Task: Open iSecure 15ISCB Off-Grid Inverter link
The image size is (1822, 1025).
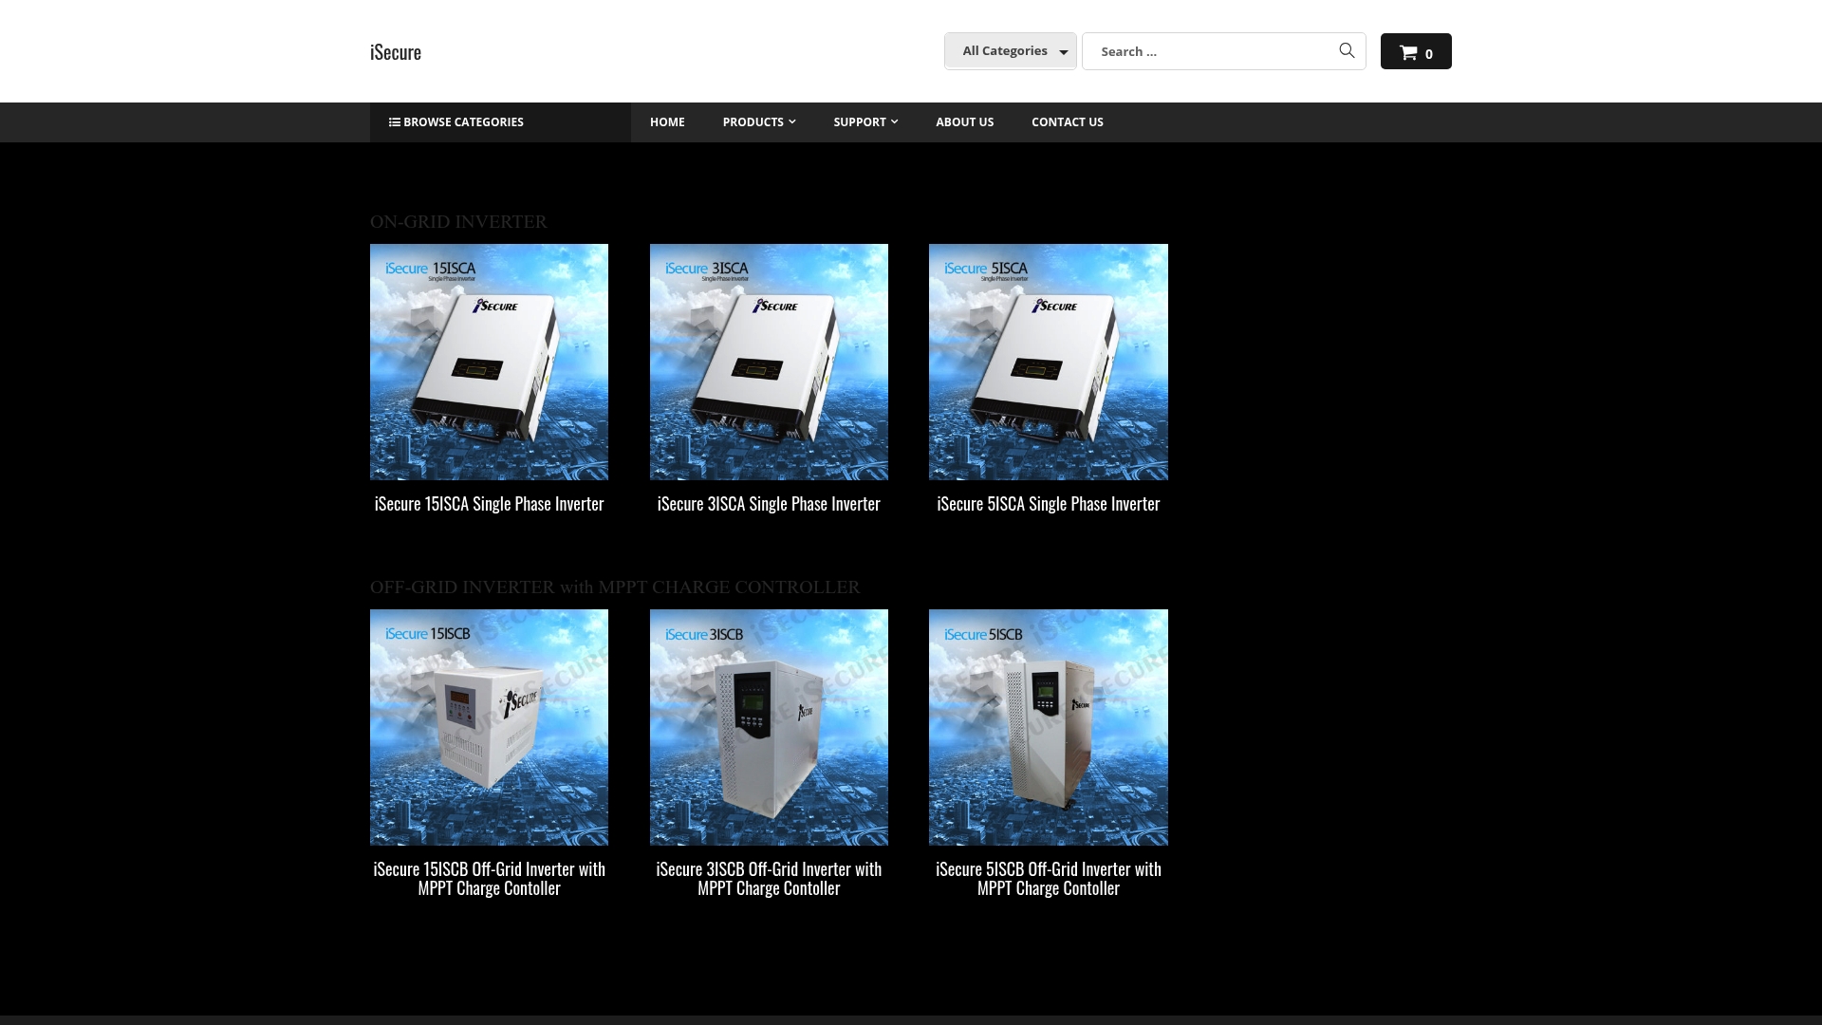Action: point(489,879)
